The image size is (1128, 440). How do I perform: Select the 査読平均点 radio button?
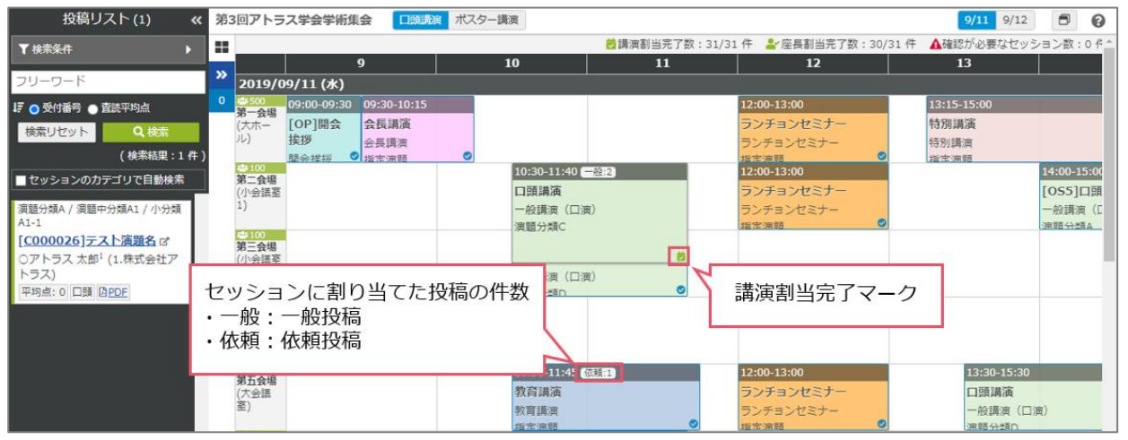[92, 108]
